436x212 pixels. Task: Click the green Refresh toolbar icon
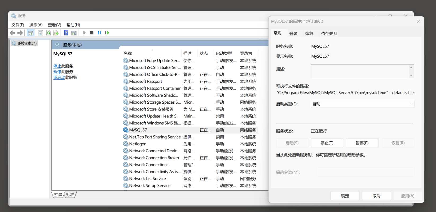tap(48, 33)
